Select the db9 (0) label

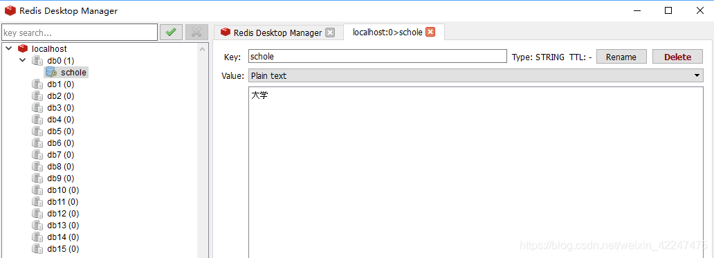click(61, 178)
